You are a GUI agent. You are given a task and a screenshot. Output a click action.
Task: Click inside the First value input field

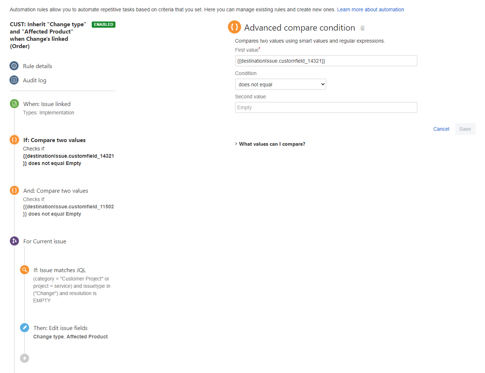point(326,61)
